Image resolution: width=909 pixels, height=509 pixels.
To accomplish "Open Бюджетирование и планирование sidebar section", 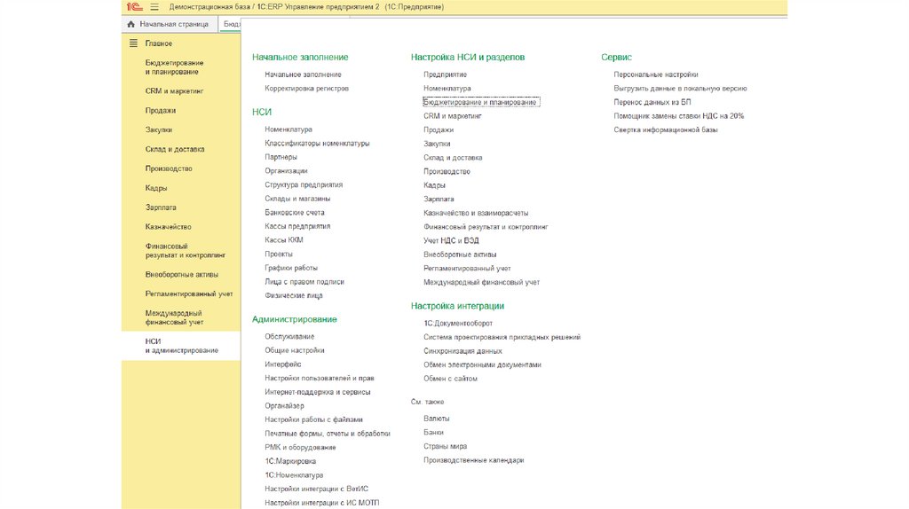I will pyautogui.click(x=175, y=67).
